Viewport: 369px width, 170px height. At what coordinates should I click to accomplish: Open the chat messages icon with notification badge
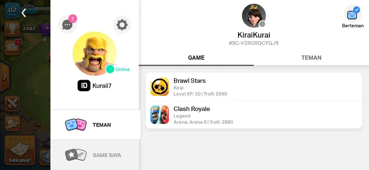tap(67, 25)
